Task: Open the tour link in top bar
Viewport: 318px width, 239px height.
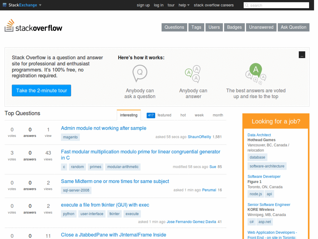Action: tap(171, 5)
